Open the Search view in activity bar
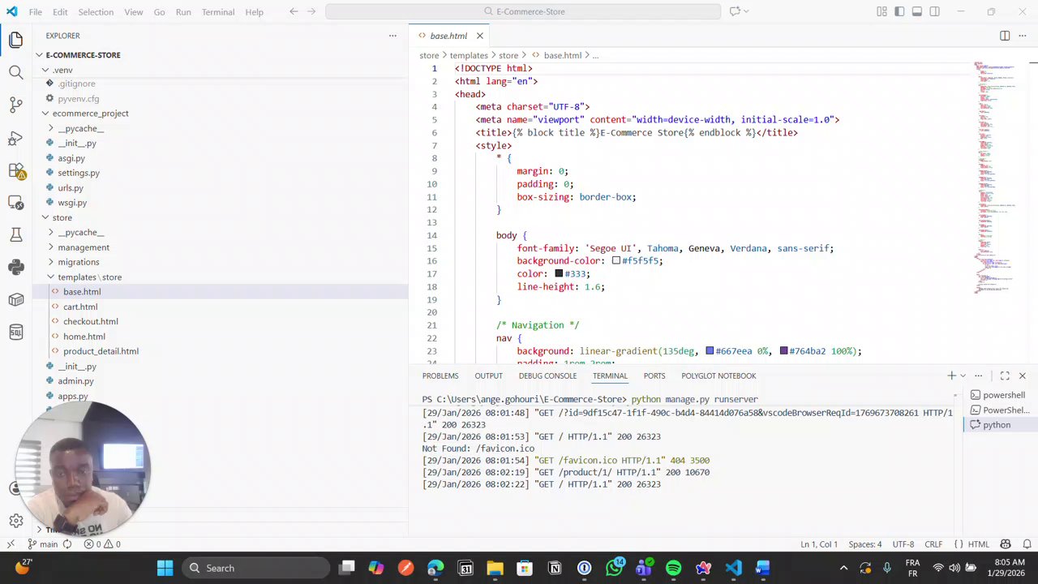Image resolution: width=1038 pixels, height=584 pixels. click(15, 73)
